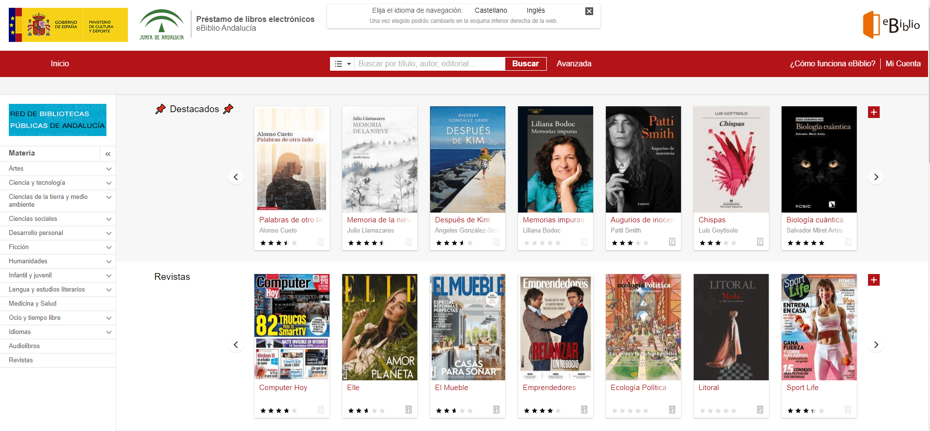Choose Inglés as navigation language

tap(536, 10)
